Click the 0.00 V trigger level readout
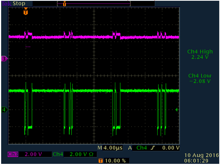Viewport: 220px width, 165px height. point(171,148)
